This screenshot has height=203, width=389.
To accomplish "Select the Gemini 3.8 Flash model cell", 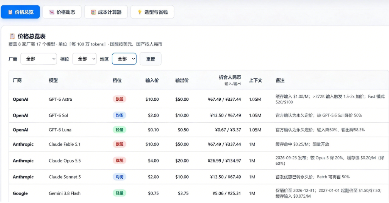I will tap(64, 193).
